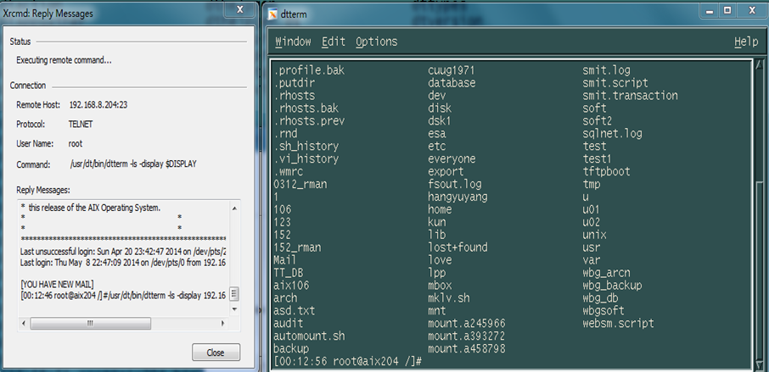Maximize the dtterm window

727,10
